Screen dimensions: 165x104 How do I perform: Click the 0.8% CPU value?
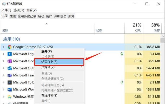[138, 96]
